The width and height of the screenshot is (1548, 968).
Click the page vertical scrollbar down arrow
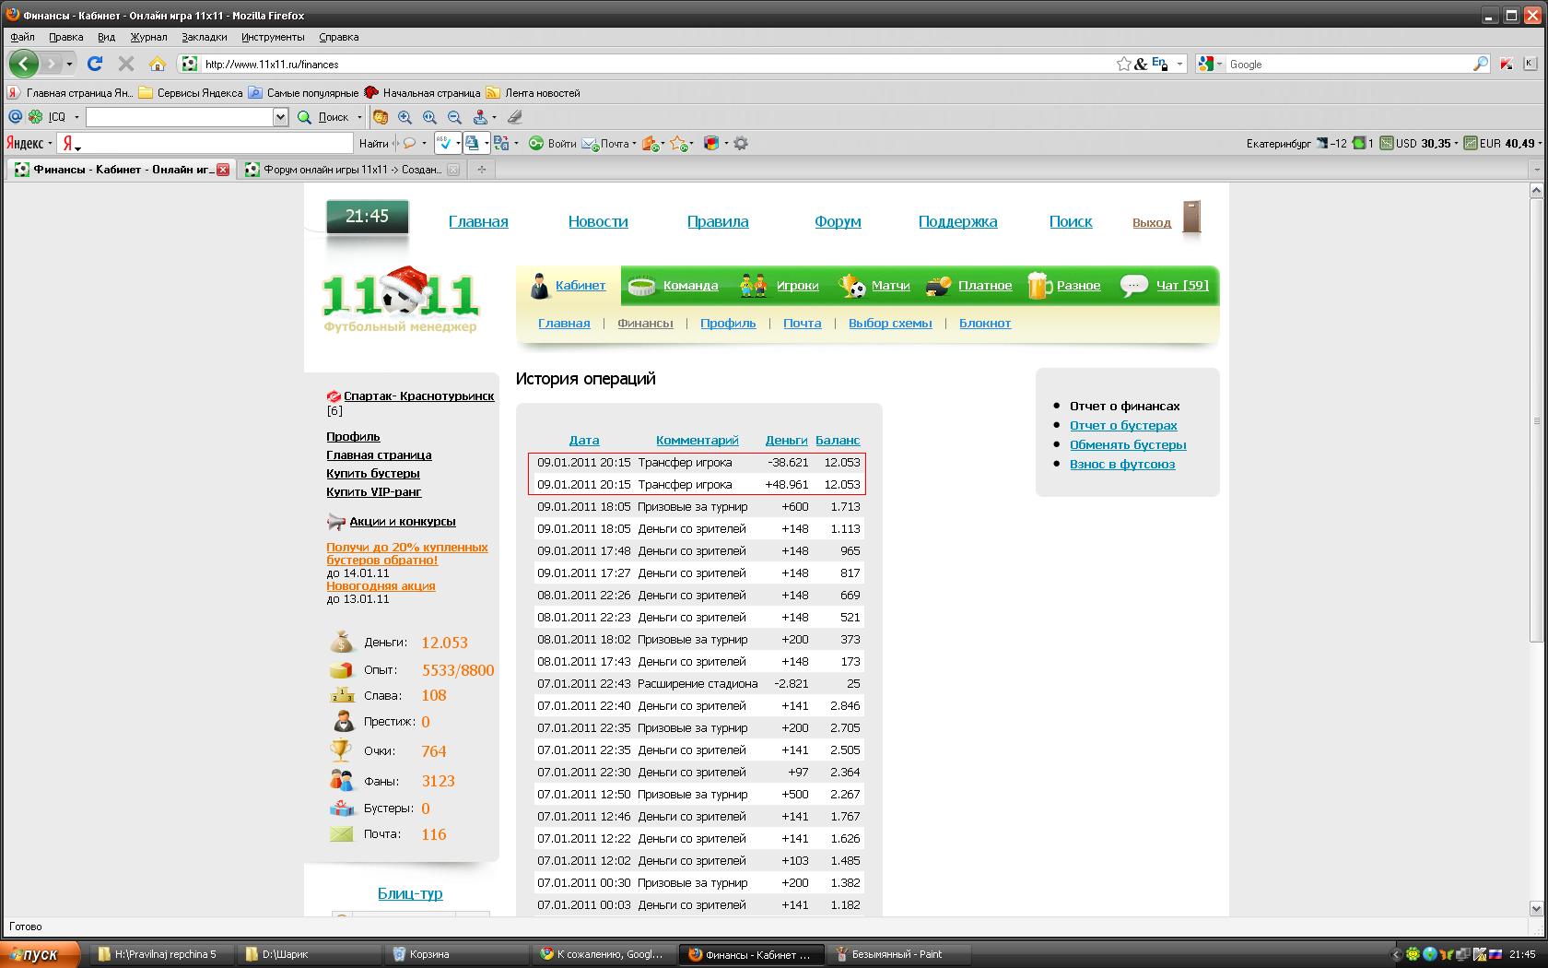click(1535, 908)
